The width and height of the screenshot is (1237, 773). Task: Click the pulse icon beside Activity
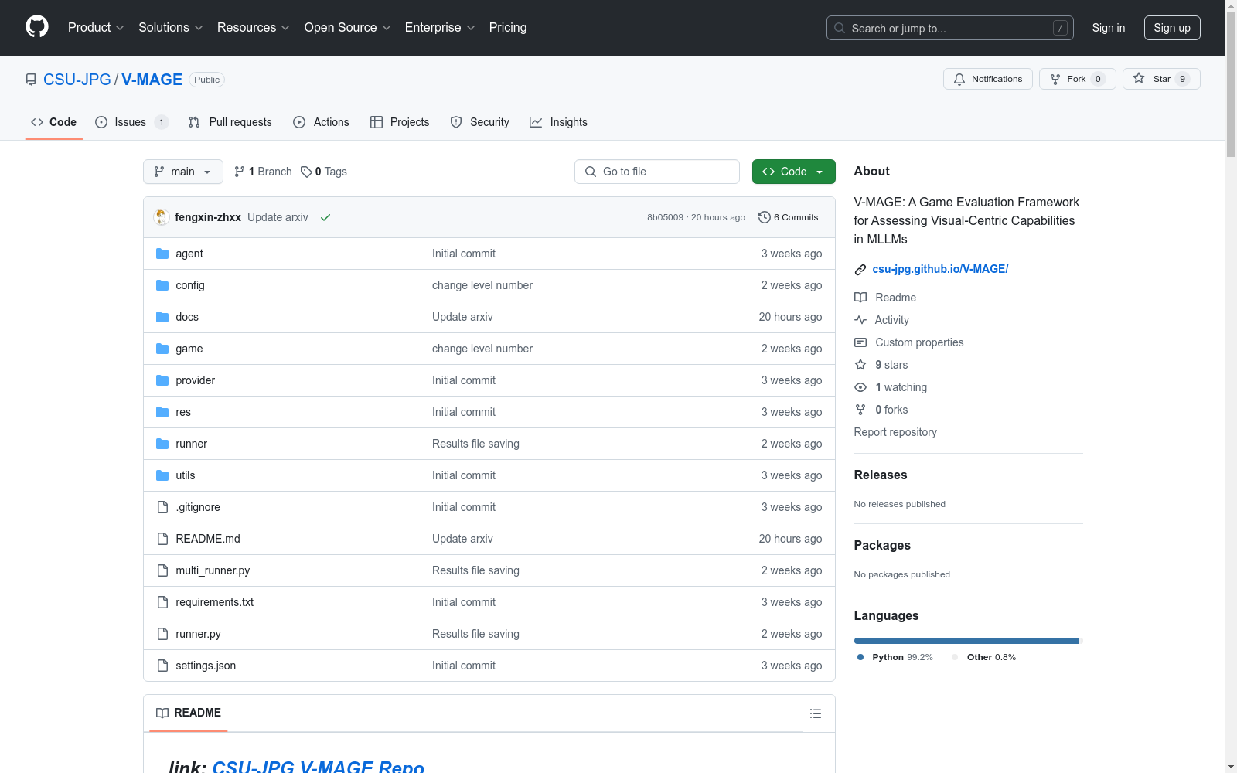pyautogui.click(x=860, y=320)
